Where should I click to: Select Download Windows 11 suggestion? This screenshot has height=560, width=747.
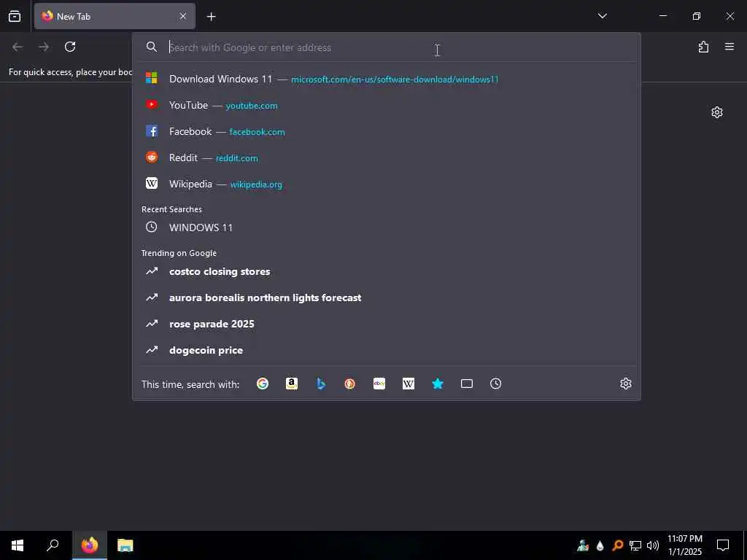(387, 79)
